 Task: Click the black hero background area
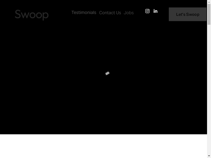[53, 79]
